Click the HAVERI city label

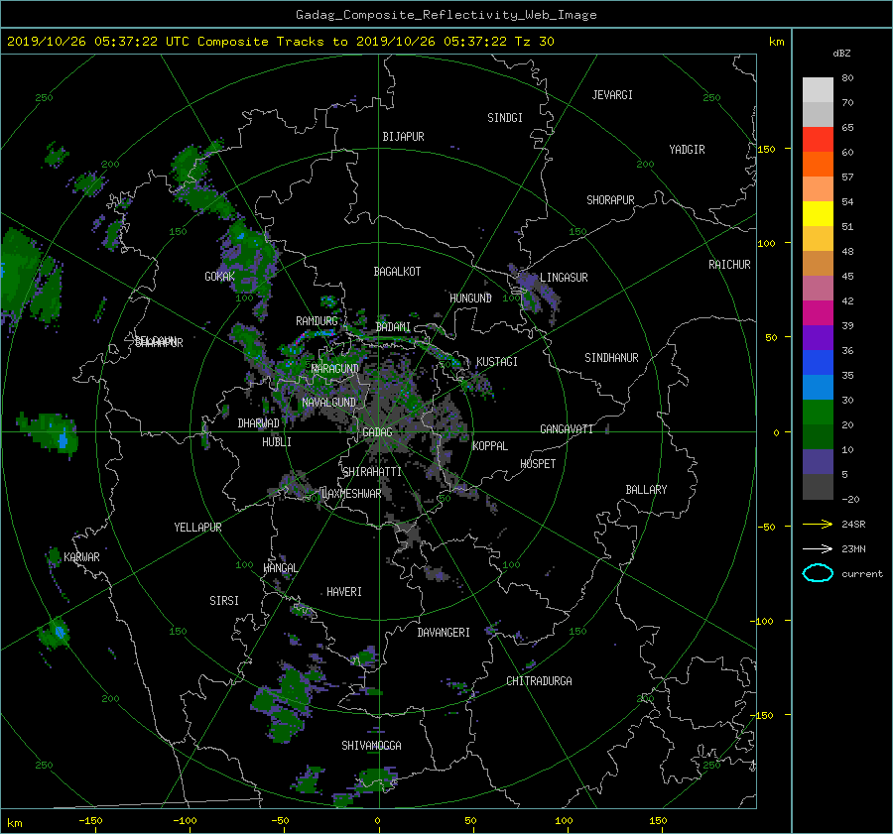(x=344, y=592)
